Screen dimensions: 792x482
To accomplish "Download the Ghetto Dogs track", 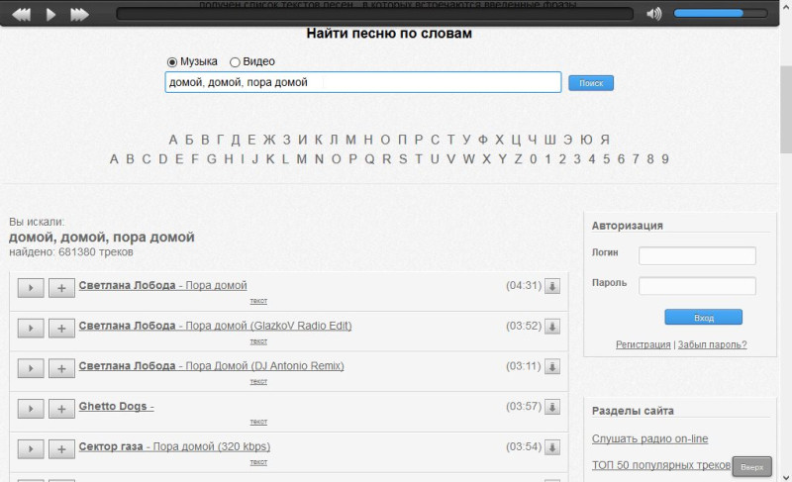I will click(552, 408).
